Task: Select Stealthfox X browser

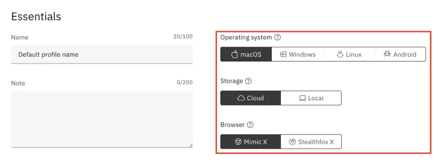Action: (x=311, y=142)
